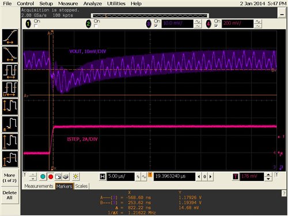Toggle channel 3 On checkbox
The image size is (288, 216).
156,26
